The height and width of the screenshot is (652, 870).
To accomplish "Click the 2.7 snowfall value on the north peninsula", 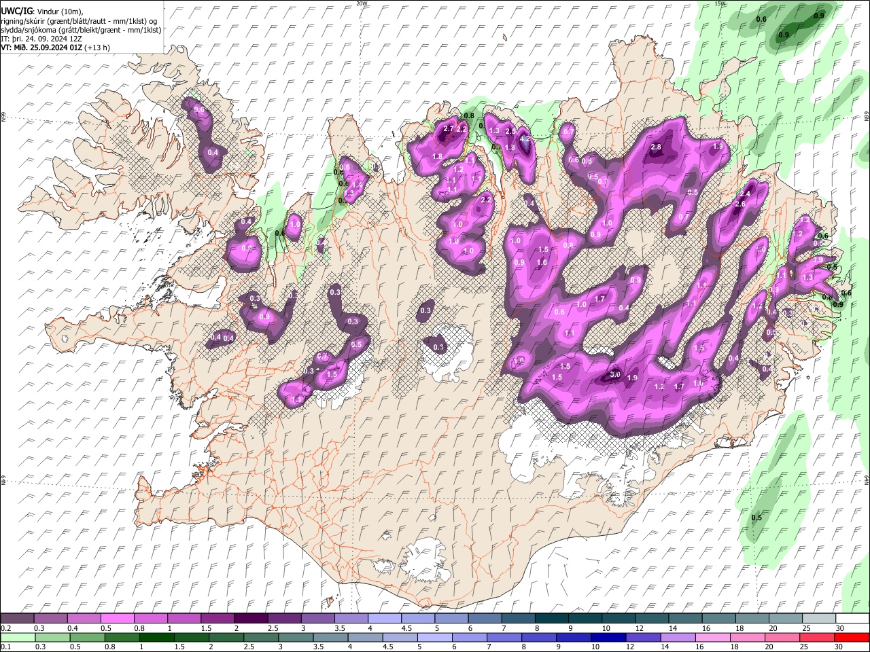I will point(448,129).
